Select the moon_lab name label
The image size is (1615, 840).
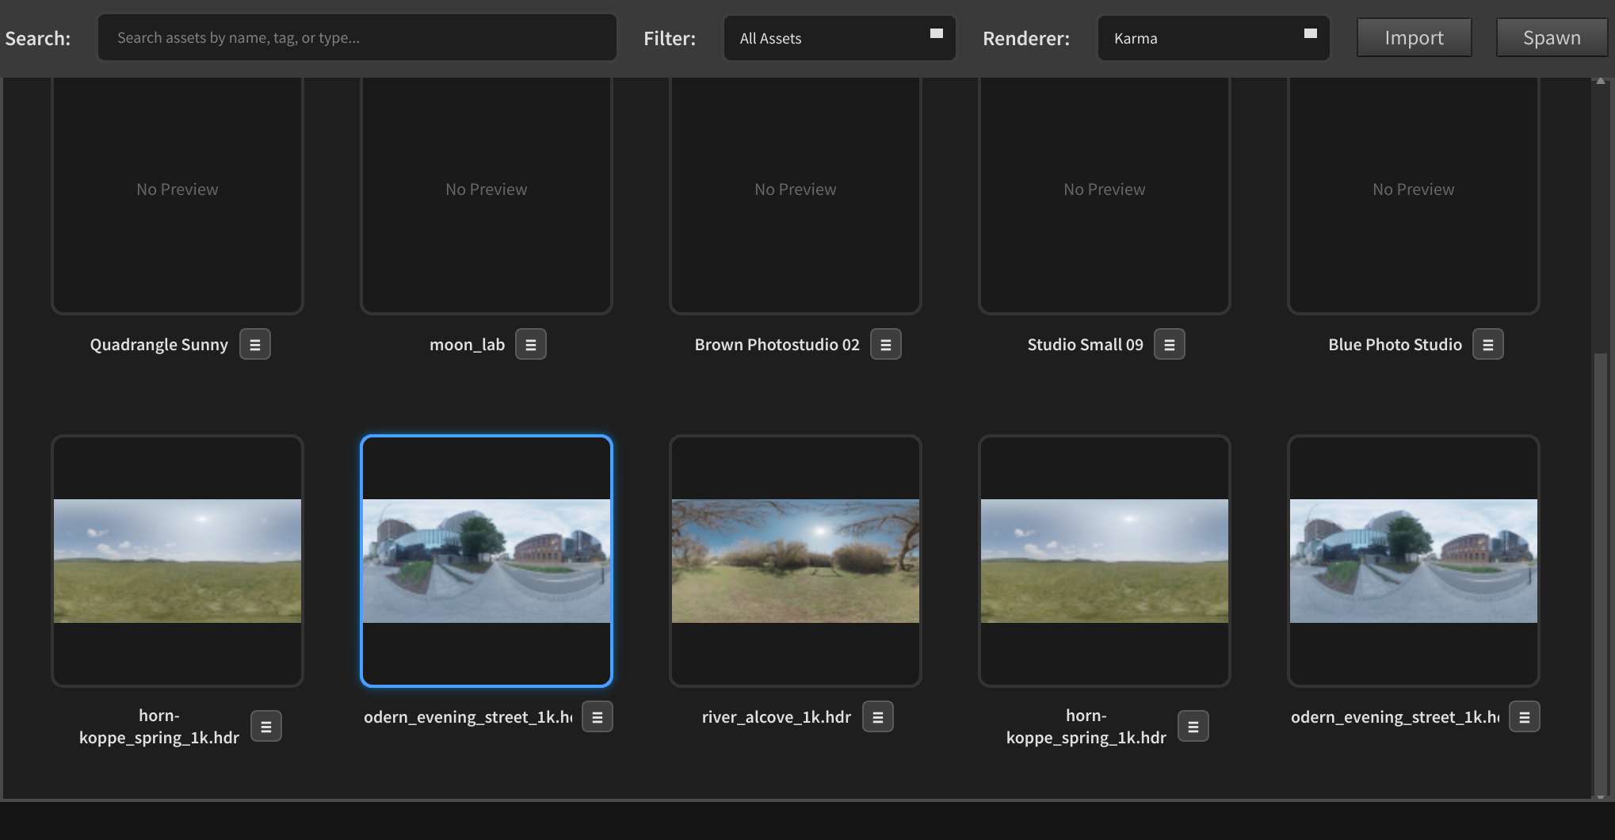467,344
